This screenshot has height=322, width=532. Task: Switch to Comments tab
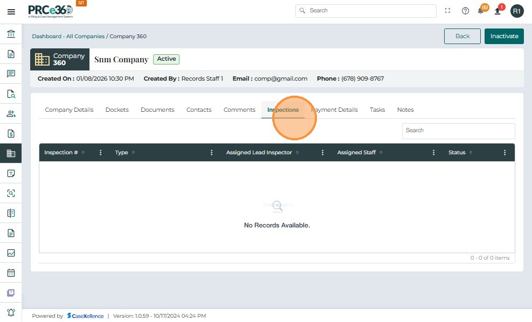(x=239, y=110)
